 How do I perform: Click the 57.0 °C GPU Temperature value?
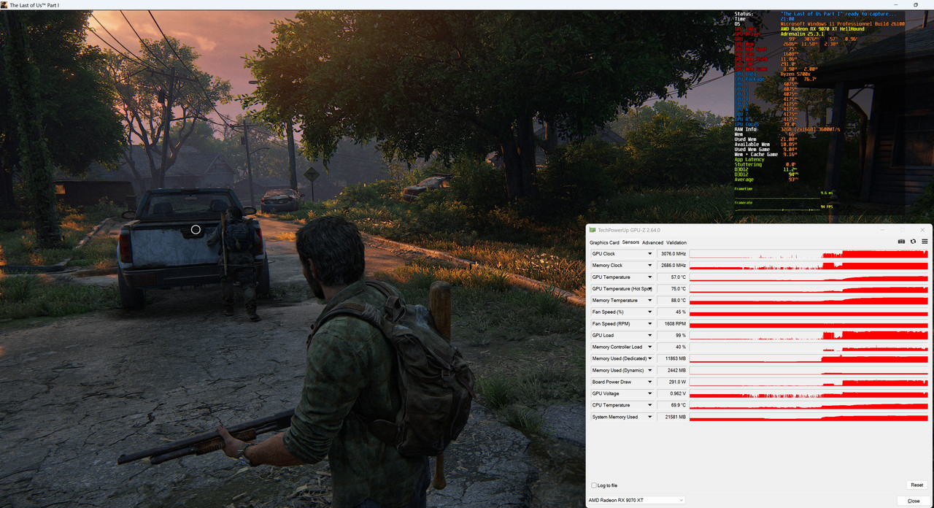point(672,277)
